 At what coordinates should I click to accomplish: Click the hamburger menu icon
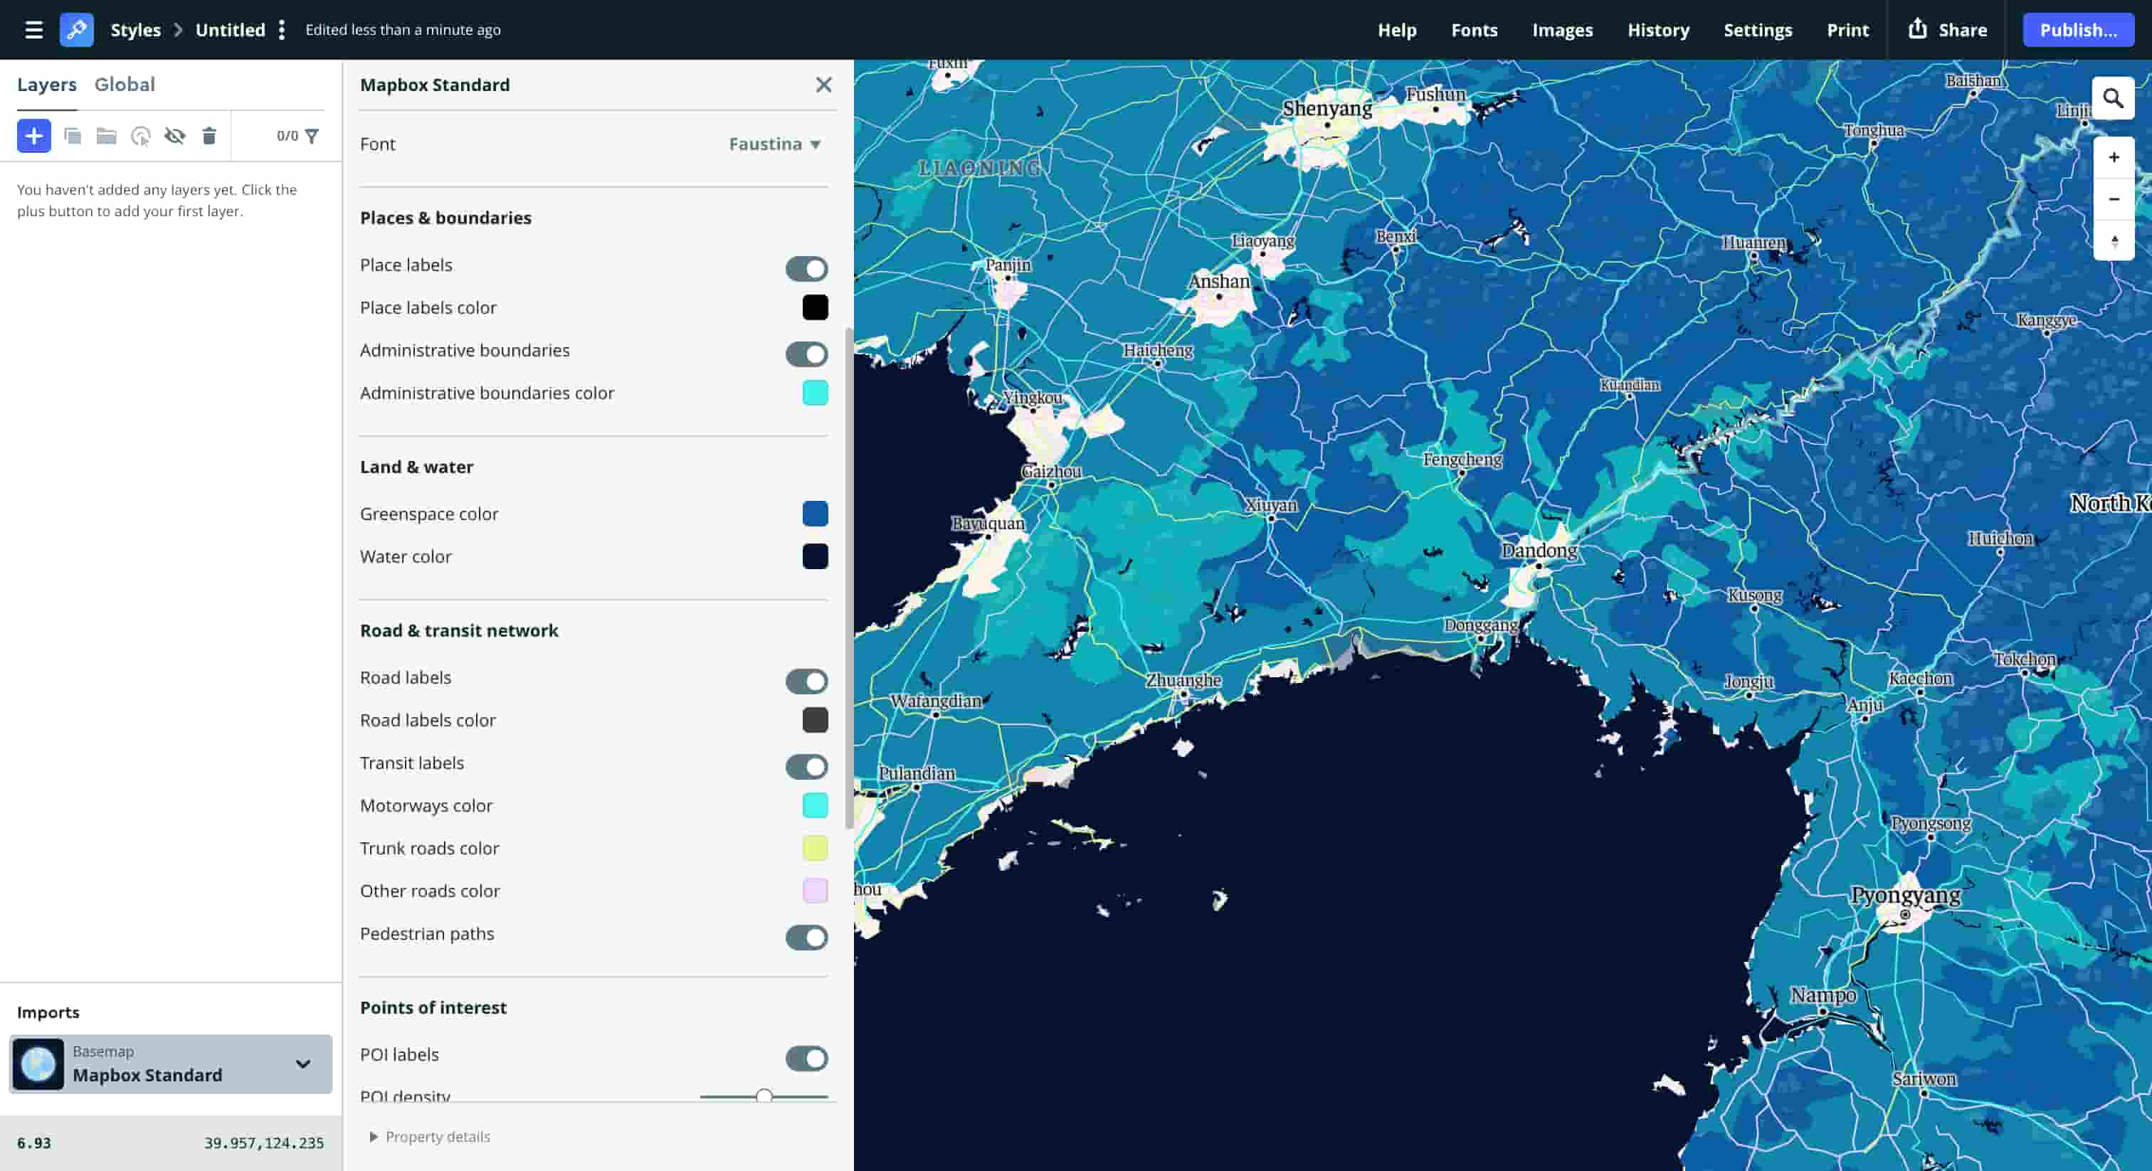click(33, 29)
